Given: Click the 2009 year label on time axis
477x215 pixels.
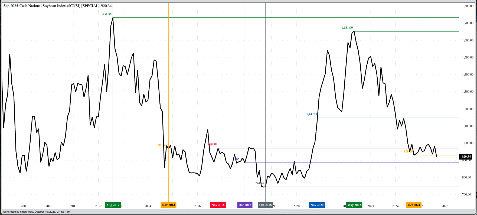Looking at the screenshot, I should click(x=24, y=206).
